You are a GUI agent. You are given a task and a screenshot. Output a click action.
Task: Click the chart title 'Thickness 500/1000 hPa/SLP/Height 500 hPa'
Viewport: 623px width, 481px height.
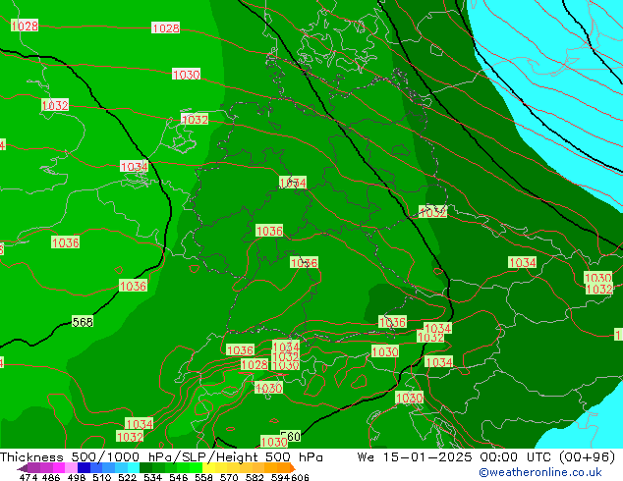pyautogui.click(x=161, y=457)
